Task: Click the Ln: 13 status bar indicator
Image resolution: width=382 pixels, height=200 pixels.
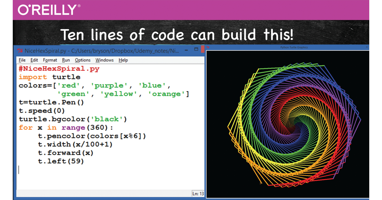Action: tap(198, 193)
